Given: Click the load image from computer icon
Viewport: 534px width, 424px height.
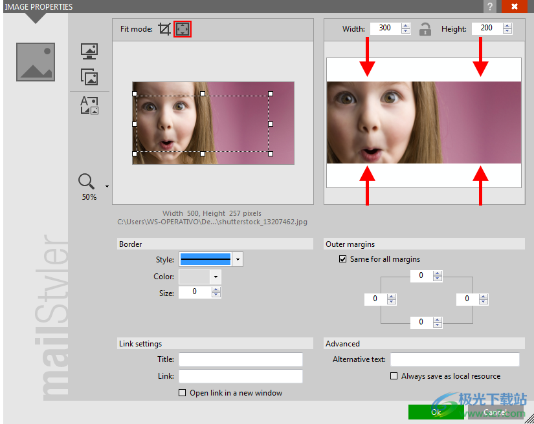Looking at the screenshot, I should 89,52.
